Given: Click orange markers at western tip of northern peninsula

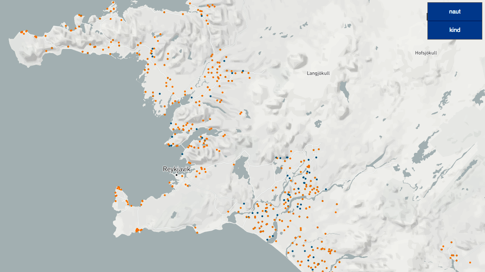Looking at the screenshot, I should pos(23,32).
